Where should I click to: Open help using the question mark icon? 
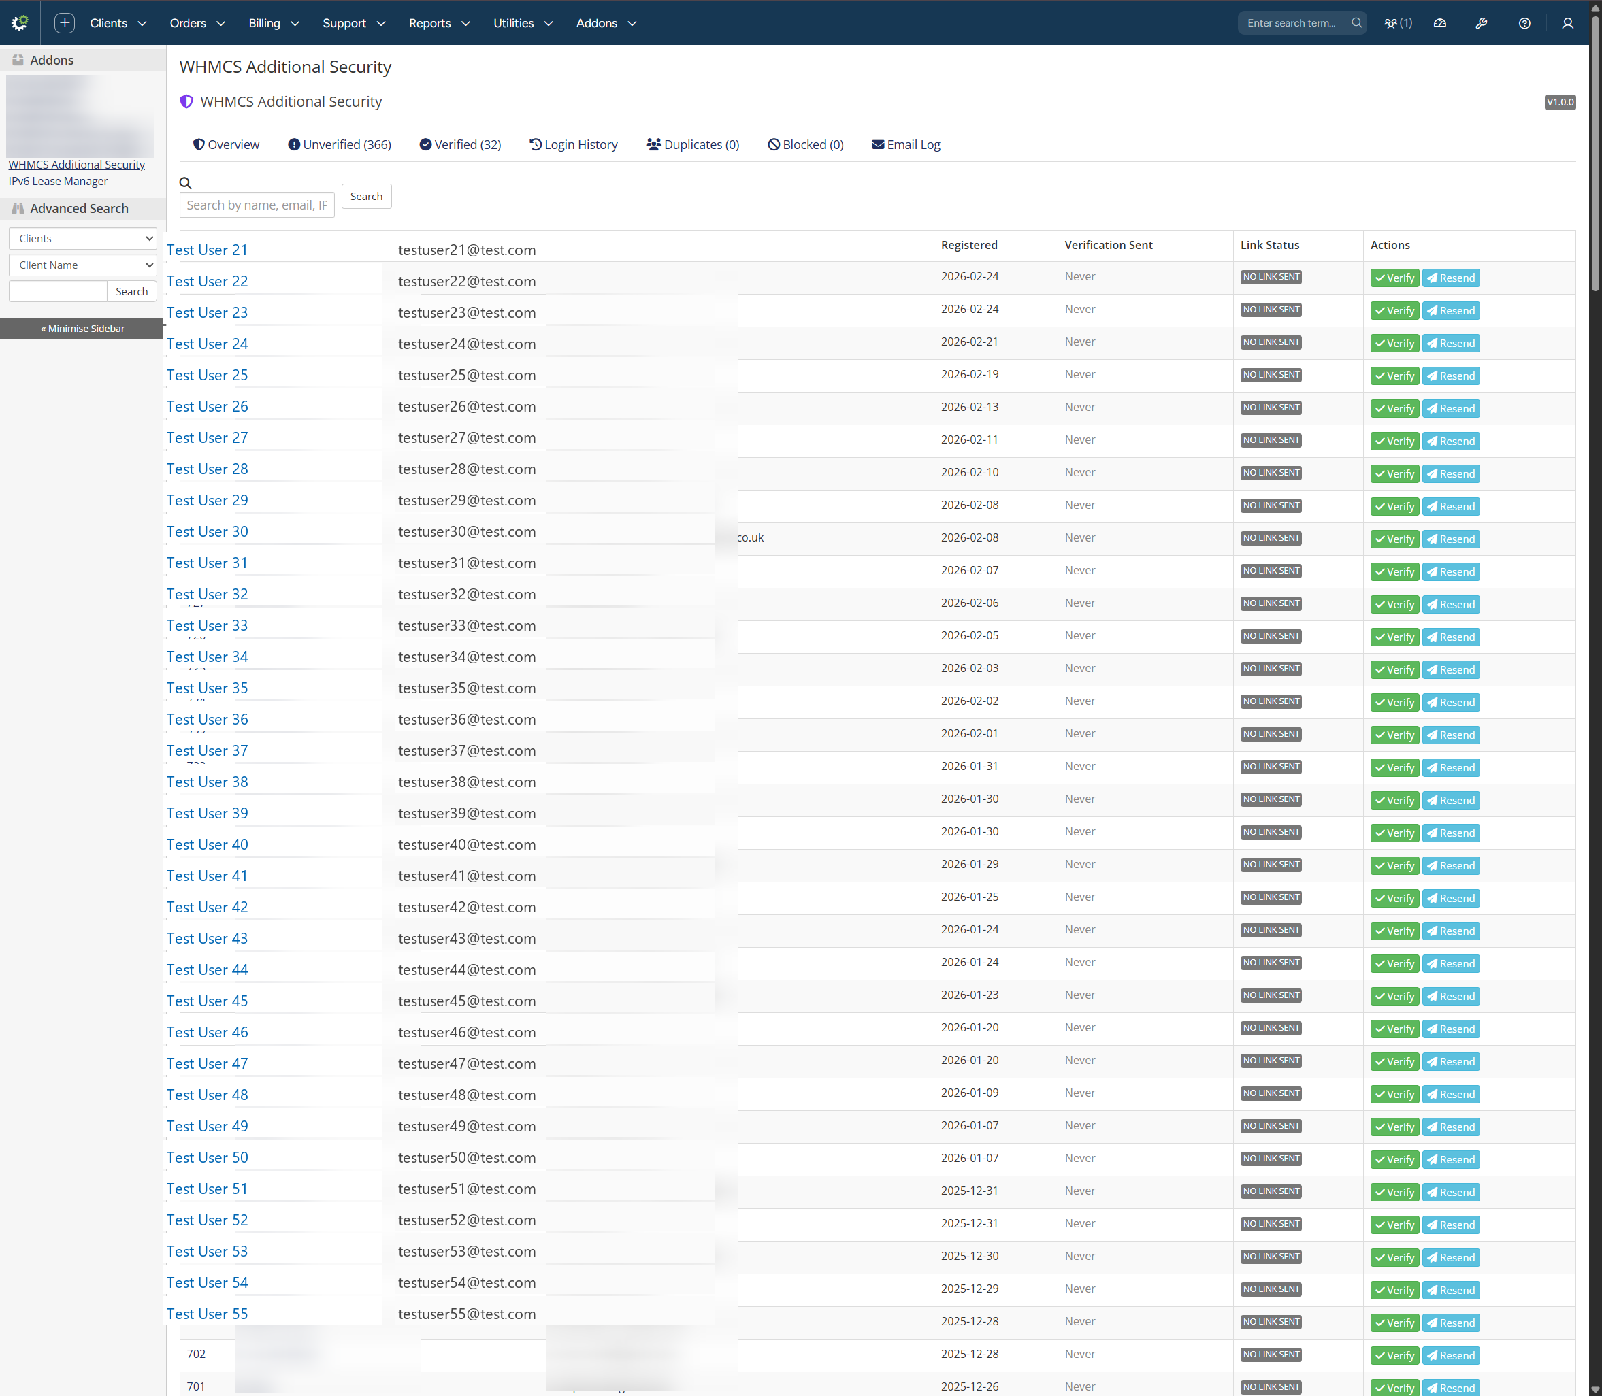(x=1524, y=22)
